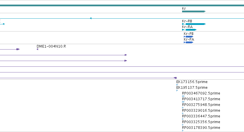Screen dimensions: 244x132
Task: Click the RP003275948.5prime label
Action: pyautogui.click(x=201, y=105)
